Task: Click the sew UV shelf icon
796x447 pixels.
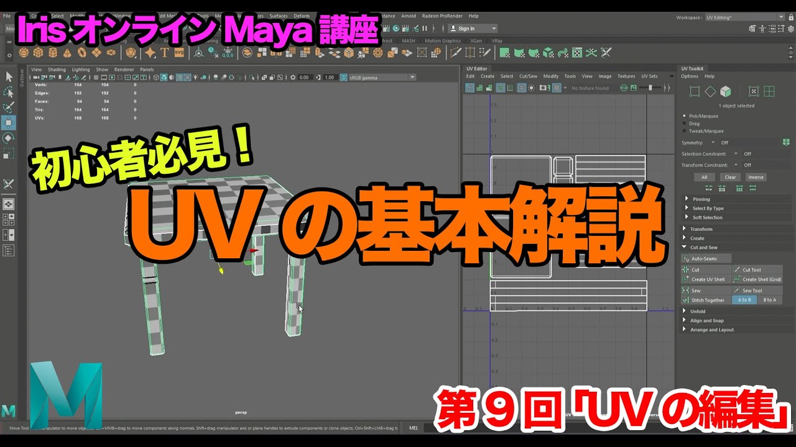Action: tap(606, 53)
